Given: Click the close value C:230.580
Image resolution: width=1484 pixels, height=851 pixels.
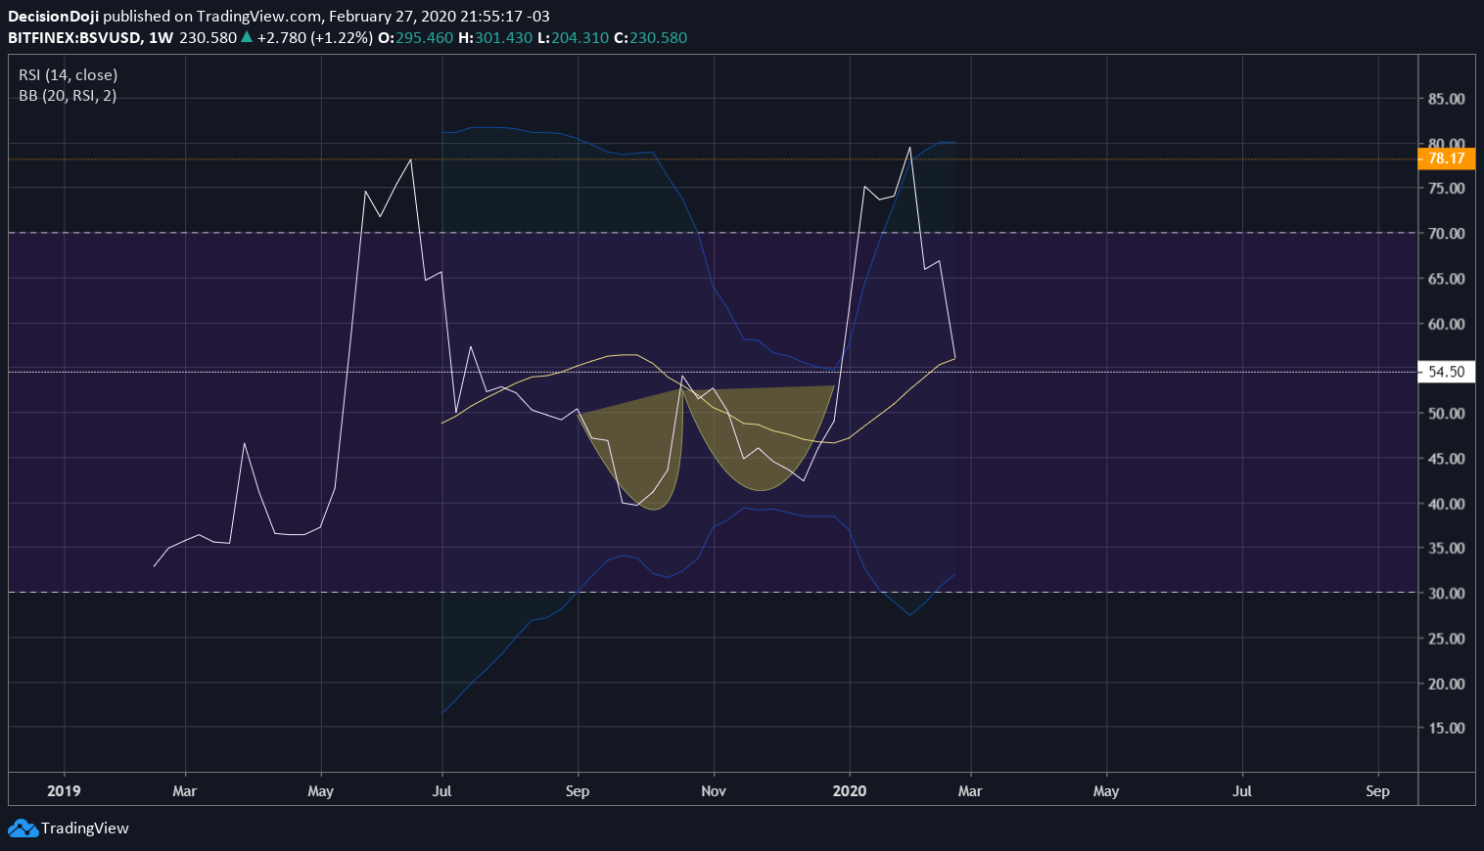Looking at the screenshot, I should (x=650, y=37).
